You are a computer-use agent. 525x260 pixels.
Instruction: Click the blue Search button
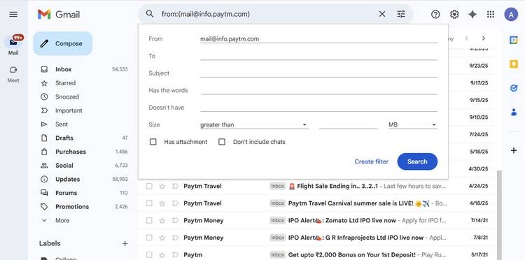coord(417,161)
